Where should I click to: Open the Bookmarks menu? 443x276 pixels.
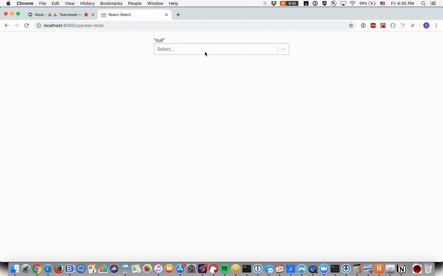click(111, 3)
